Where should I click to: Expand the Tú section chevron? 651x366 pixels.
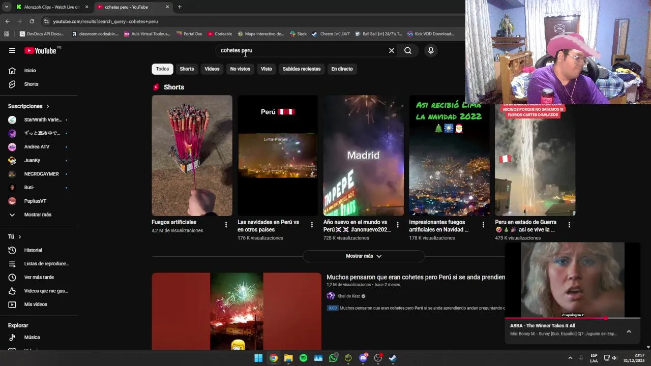point(20,237)
